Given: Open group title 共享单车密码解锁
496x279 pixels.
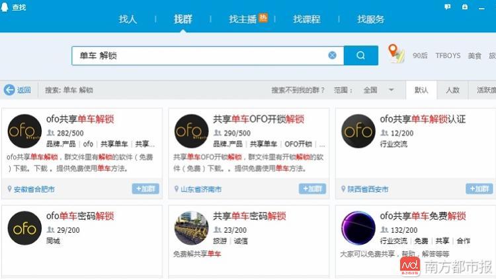Looking at the screenshot, I should coord(249,216).
